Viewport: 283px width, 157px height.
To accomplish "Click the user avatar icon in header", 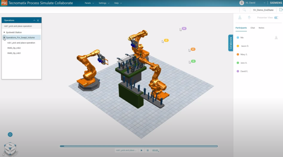I will click(241, 3).
